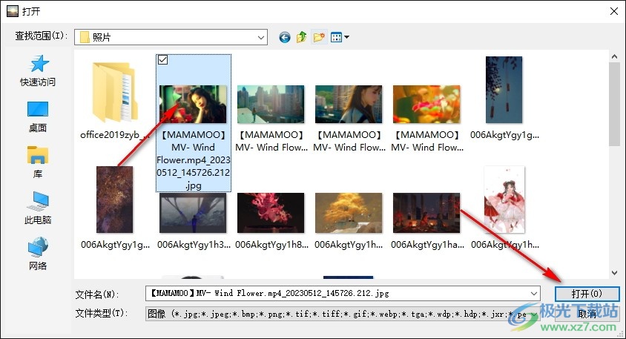Select This PC (此电脑) in sidebar

tap(38, 208)
